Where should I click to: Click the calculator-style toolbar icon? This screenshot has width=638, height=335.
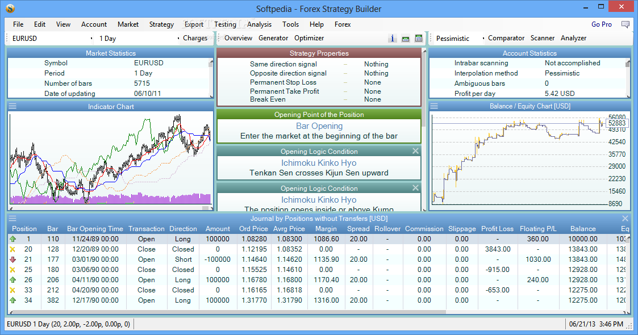tap(418, 38)
